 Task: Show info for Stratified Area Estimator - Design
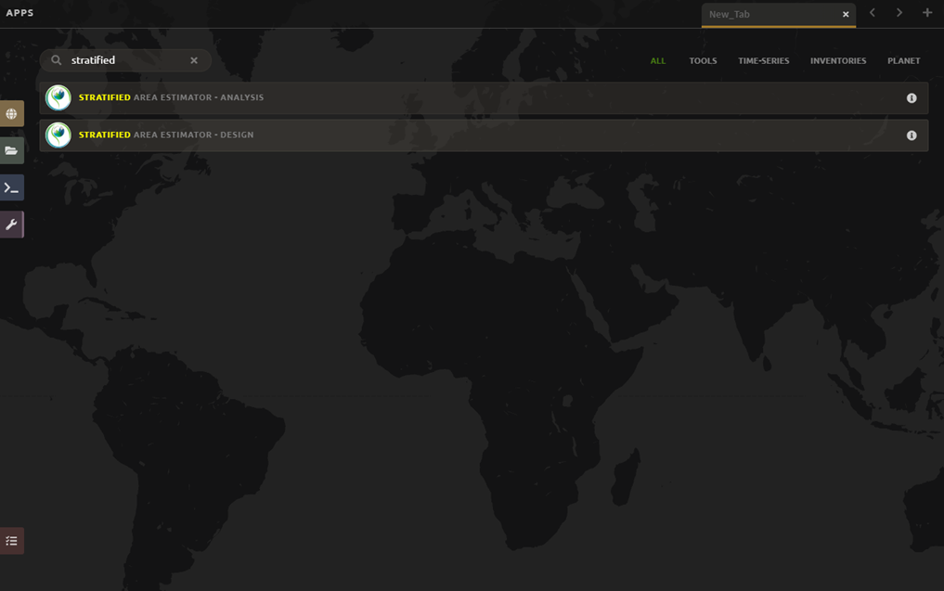point(912,135)
